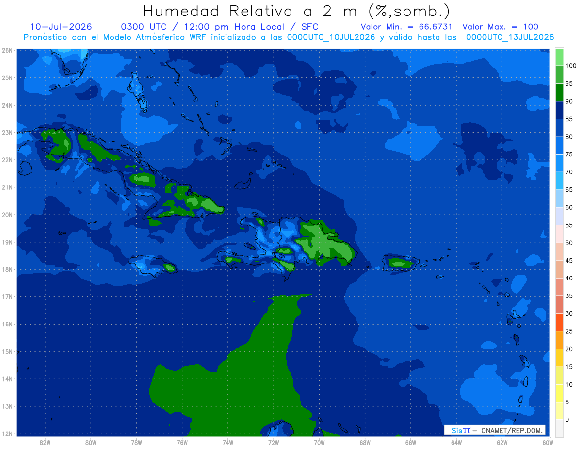Click the 70–75 legend swatch
This screenshot has height=449, width=582.
(559, 163)
